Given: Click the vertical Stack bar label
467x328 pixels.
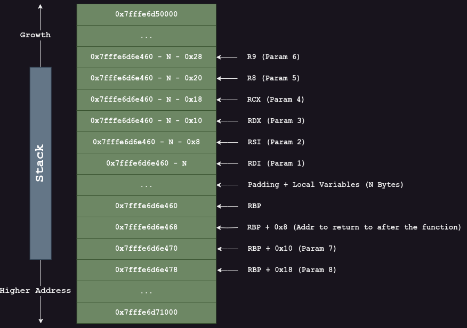Looking at the screenshot, I should [x=41, y=163].
